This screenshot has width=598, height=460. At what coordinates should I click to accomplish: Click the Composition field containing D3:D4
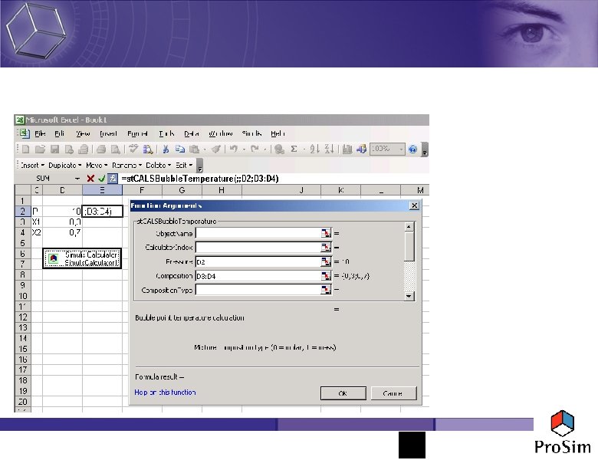pos(259,276)
